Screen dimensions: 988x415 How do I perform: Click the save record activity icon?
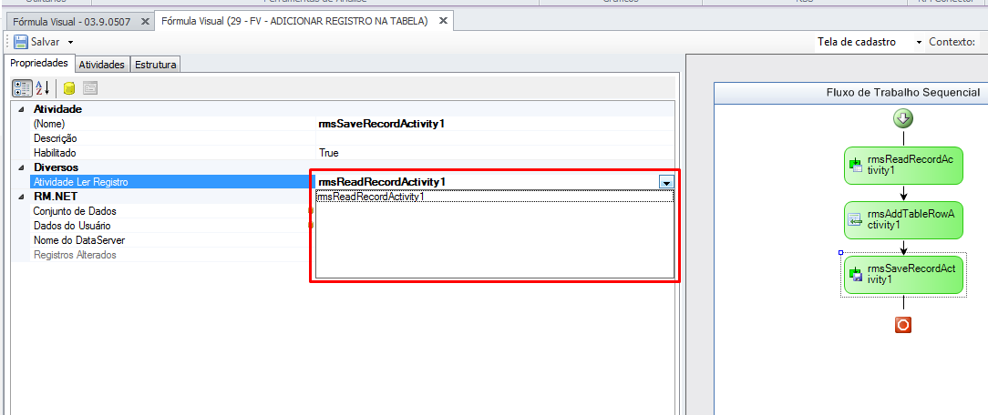pos(855,275)
